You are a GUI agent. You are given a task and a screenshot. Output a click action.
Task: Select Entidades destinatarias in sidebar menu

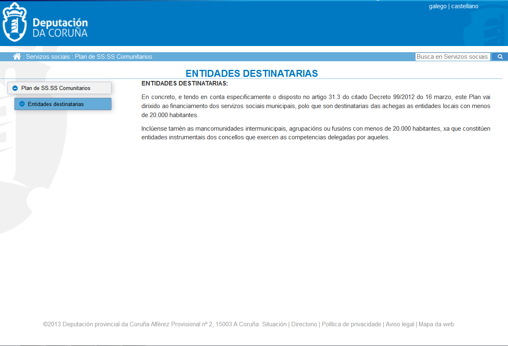tap(56, 104)
